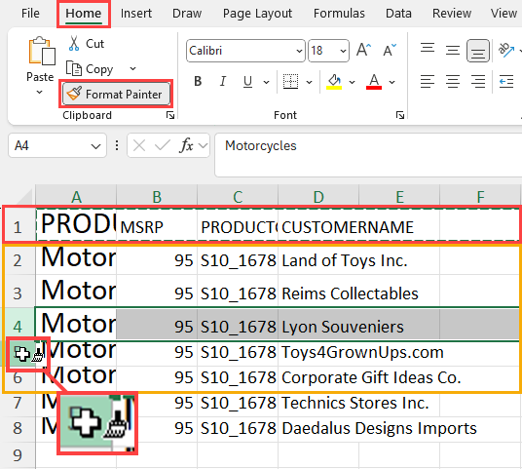
Task: Click the cell Daedalus Designs Imports
Action: click(379, 428)
